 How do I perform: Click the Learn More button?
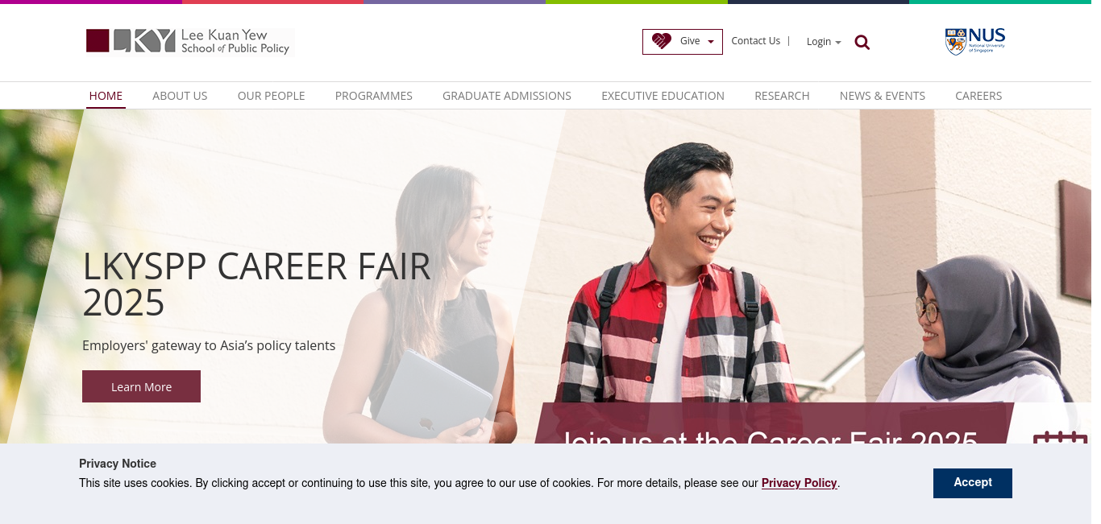coord(141,386)
